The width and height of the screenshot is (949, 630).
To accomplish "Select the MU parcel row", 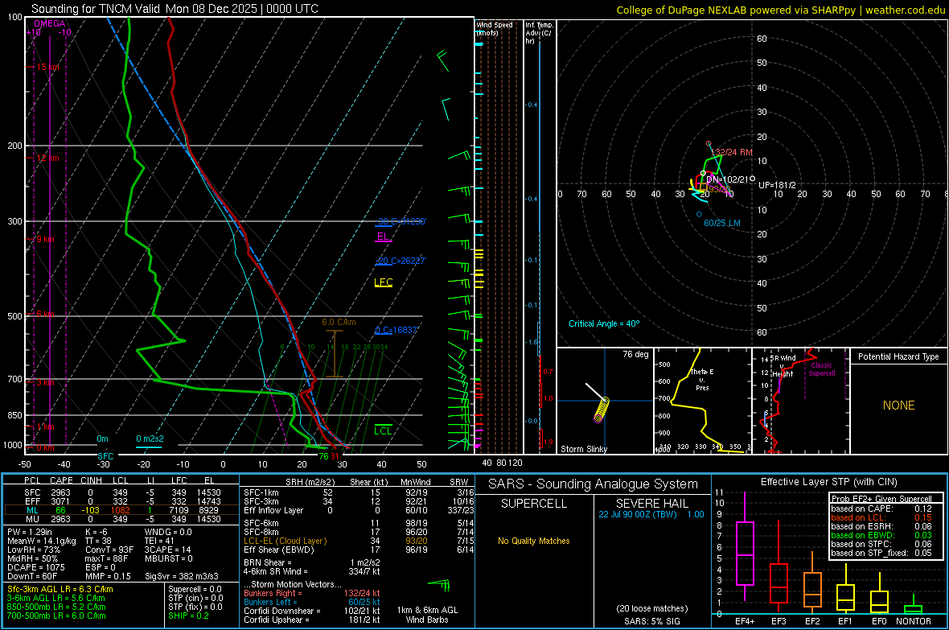I will [x=121, y=518].
